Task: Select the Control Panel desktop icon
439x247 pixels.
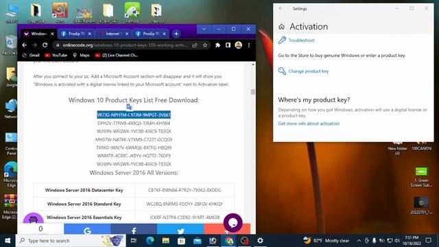Action: (x=11, y=143)
